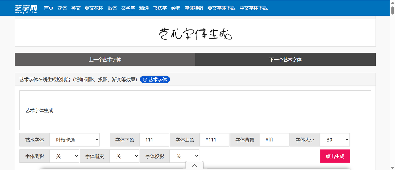Collapse panel using the up chevron
This screenshot has width=395, height=170.
click(x=194, y=166)
